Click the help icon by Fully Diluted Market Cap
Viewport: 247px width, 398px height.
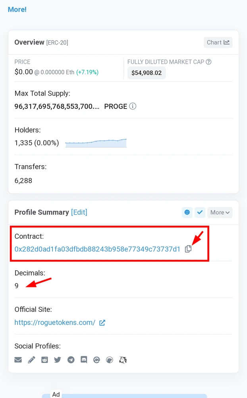click(208, 62)
